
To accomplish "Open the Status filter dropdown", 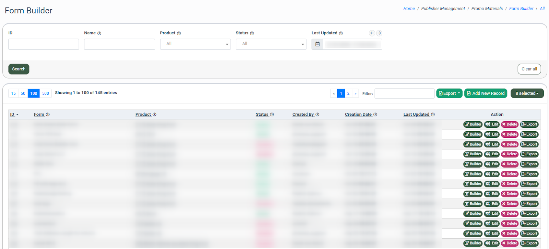I will tap(271, 44).
